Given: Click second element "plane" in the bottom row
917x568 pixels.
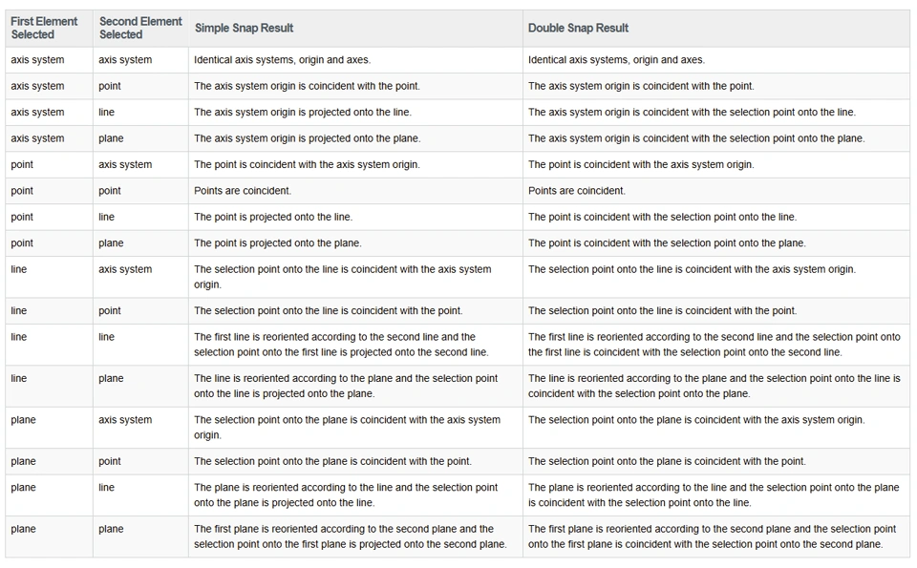Looking at the screenshot, I should tap(111, 529).
